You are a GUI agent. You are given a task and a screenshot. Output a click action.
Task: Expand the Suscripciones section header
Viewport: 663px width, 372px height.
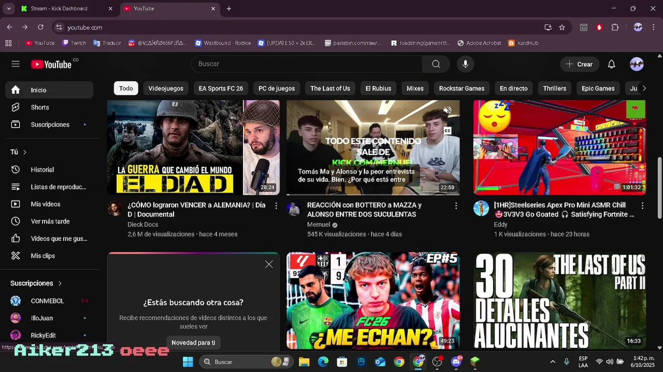36,283
